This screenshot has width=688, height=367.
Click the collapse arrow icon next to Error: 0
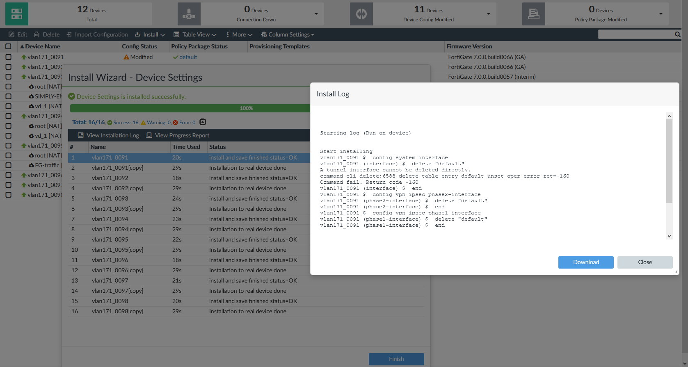click(203, 122)
